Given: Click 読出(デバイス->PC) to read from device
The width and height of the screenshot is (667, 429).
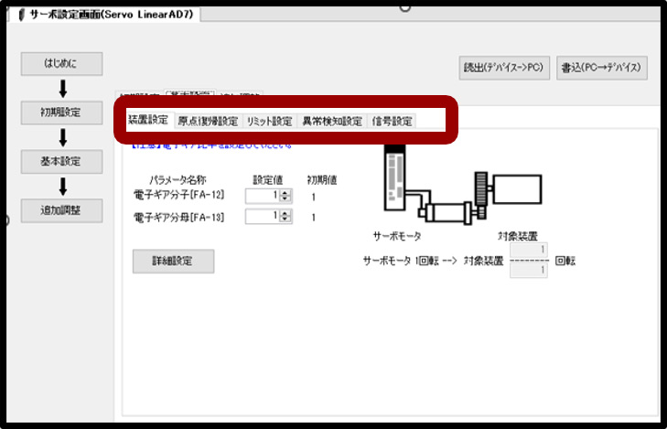Looking at the screenshot, I should (503, 69).
